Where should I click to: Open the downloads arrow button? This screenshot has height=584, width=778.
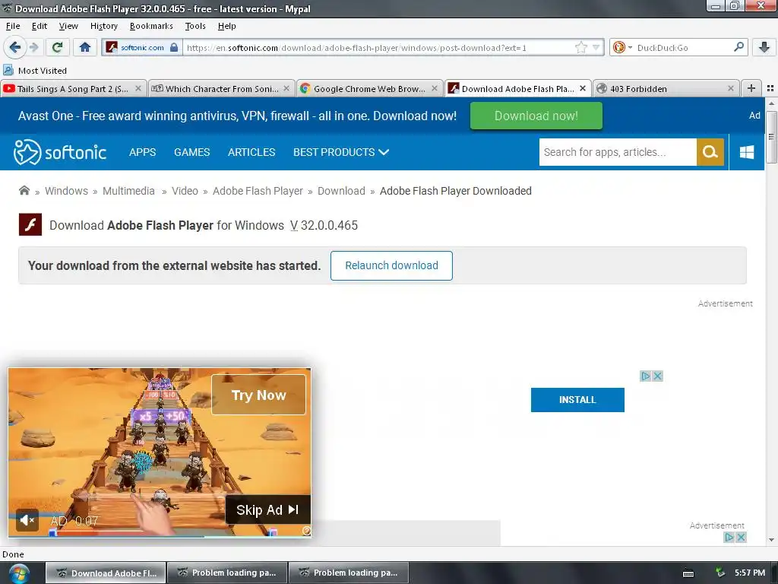[764, 47]
